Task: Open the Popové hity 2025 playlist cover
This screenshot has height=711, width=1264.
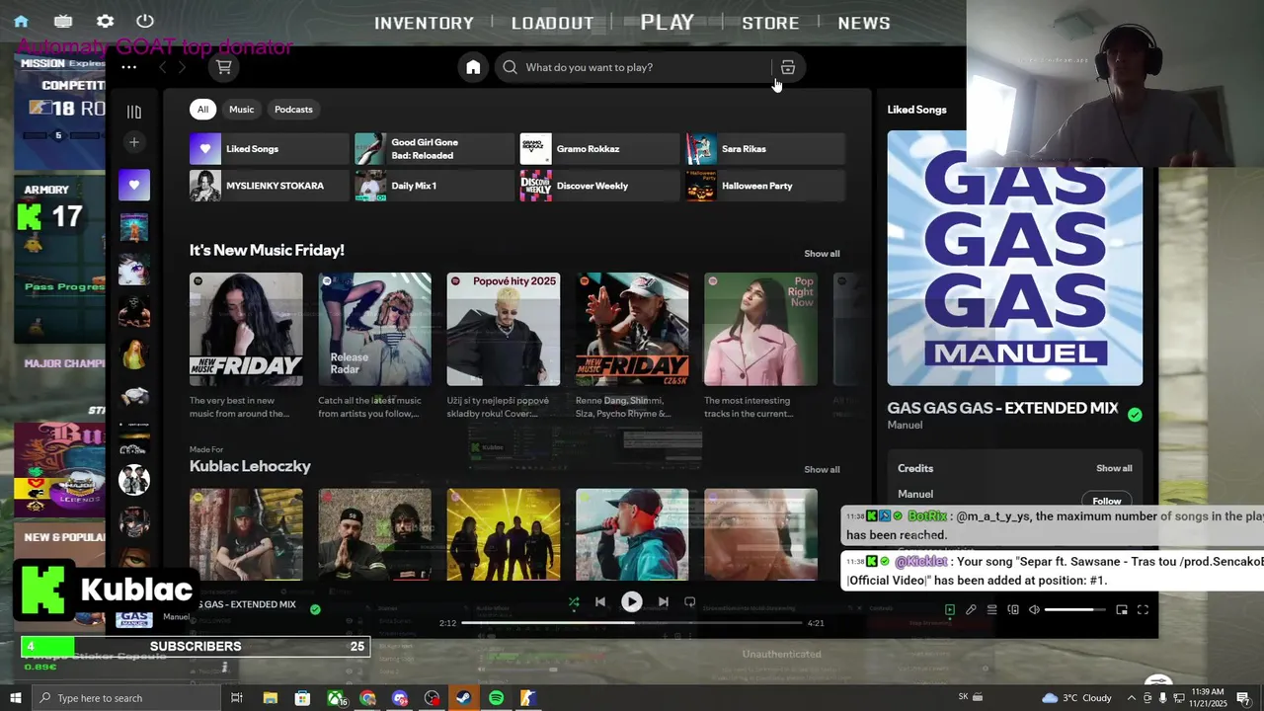Action: tap(504, 329)
